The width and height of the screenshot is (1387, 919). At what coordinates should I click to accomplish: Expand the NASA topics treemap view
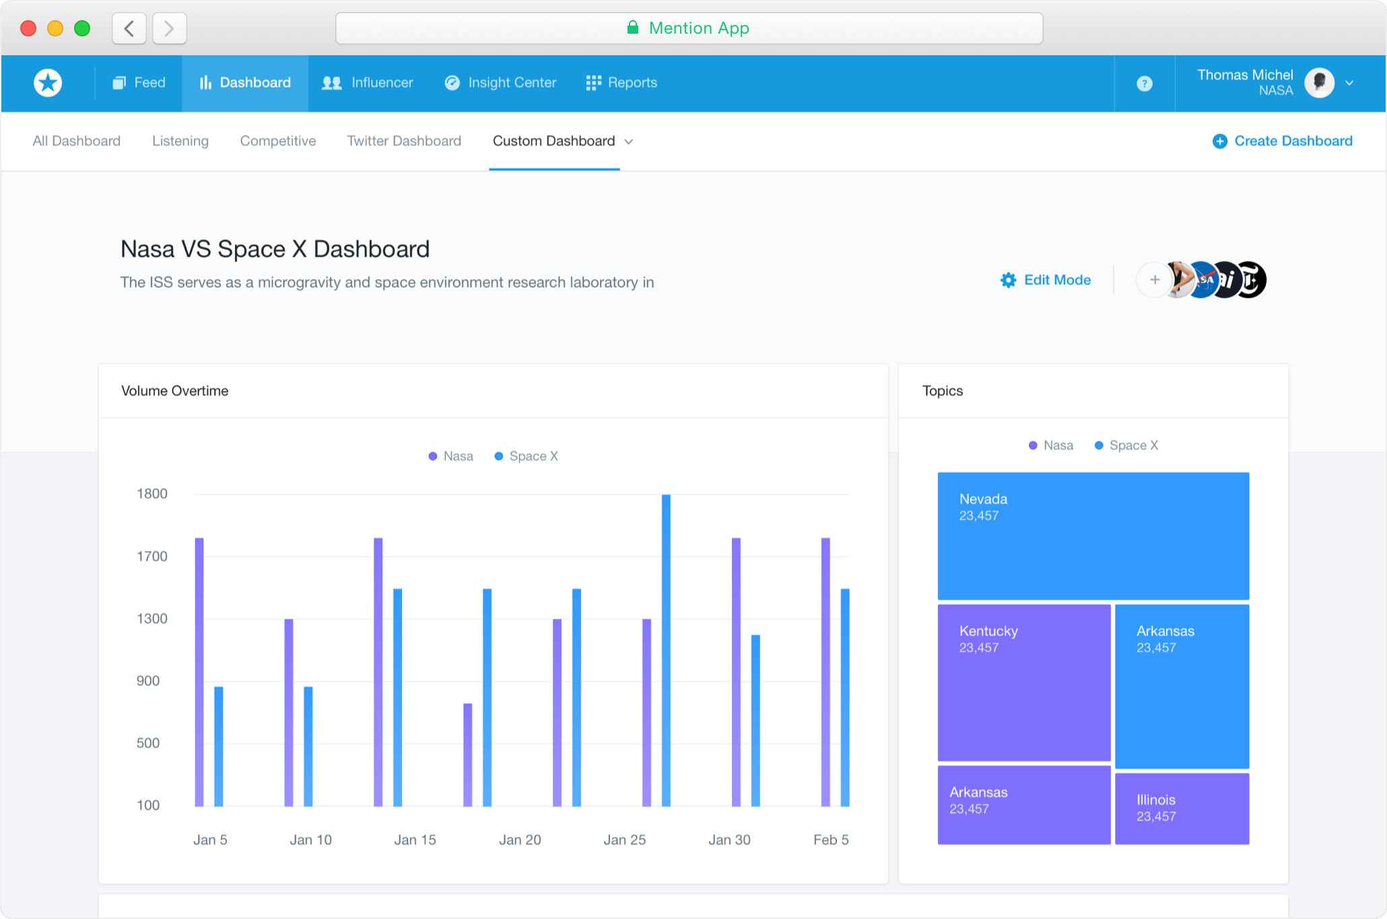1049,445
